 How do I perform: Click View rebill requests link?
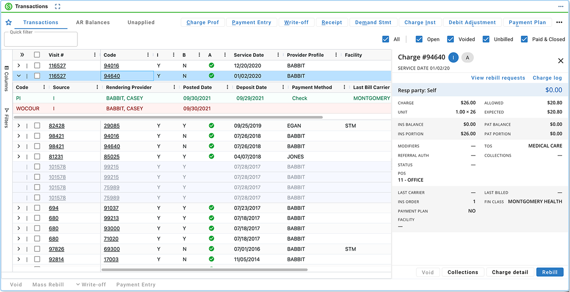[498, 78]
